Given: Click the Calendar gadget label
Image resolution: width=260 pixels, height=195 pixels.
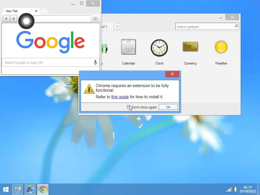Looking at the screenshot, I should [128, 63].
